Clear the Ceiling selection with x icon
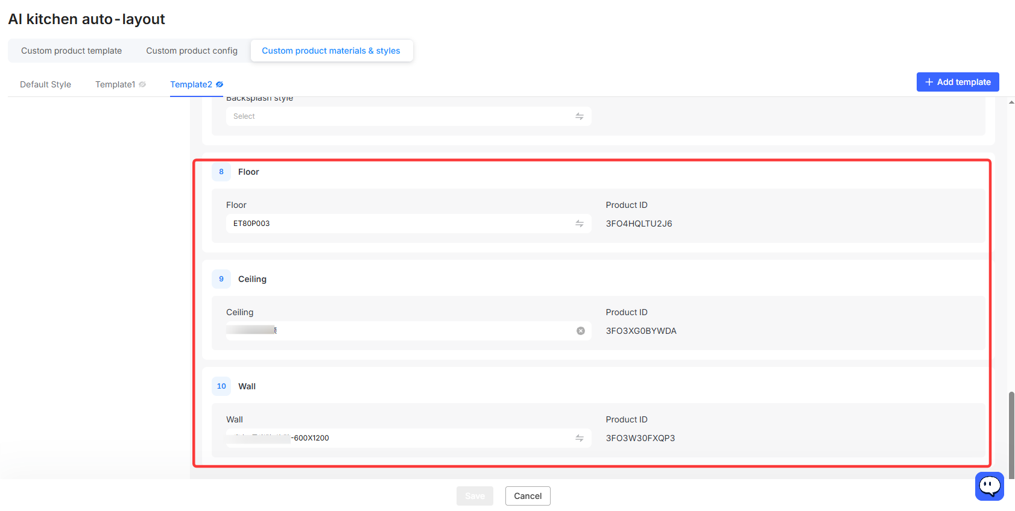The width and height of the screenshot is (1015, 511). point(580,331)
